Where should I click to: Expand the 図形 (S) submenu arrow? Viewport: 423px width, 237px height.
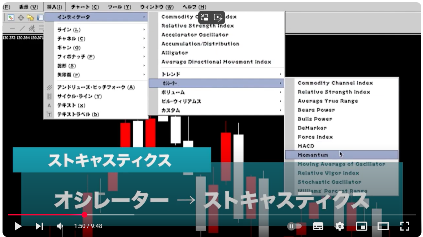point(144,65)
